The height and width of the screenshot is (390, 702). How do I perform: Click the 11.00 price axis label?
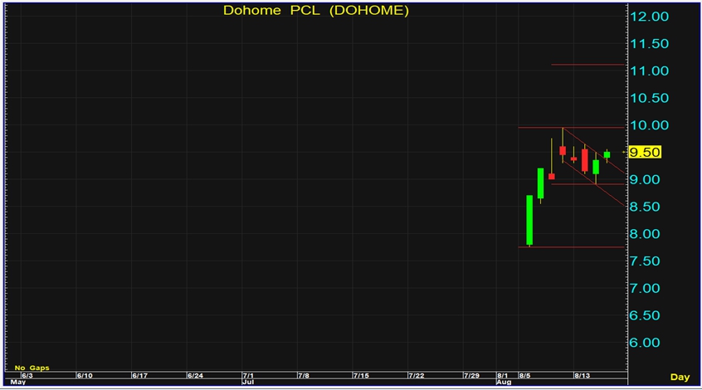click(649, 71)
